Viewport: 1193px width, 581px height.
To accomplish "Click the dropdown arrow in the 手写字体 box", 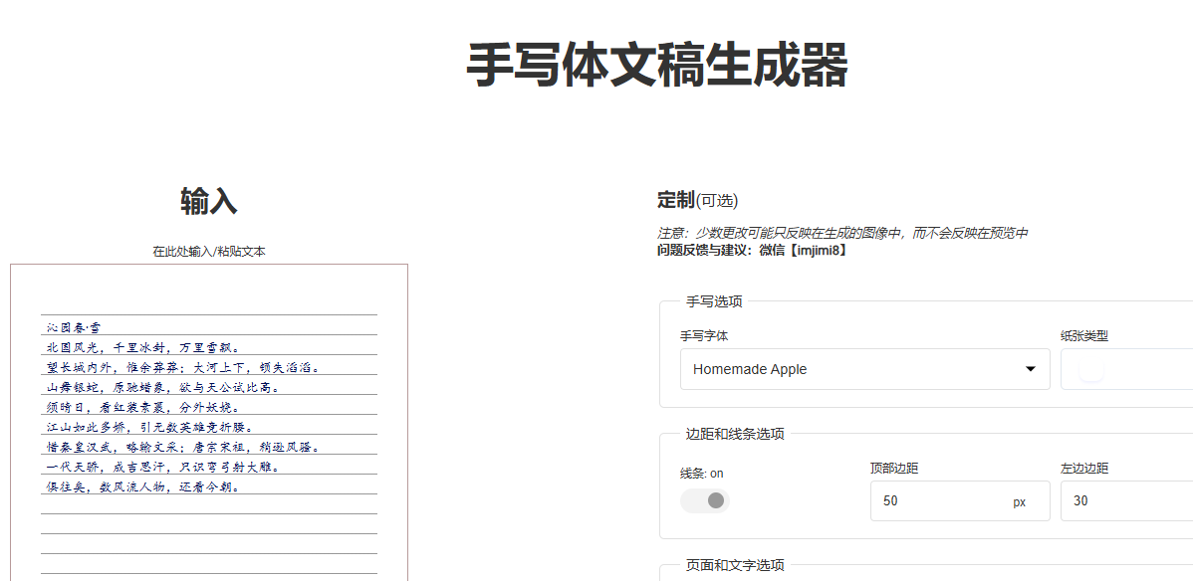I will [x=1030, y=369].
